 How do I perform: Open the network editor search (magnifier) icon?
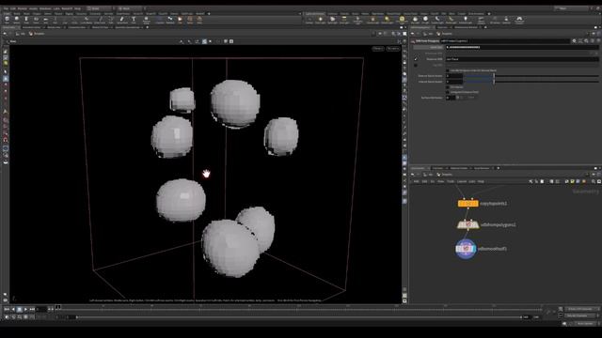pyautogui.click(x=594, y=181)
